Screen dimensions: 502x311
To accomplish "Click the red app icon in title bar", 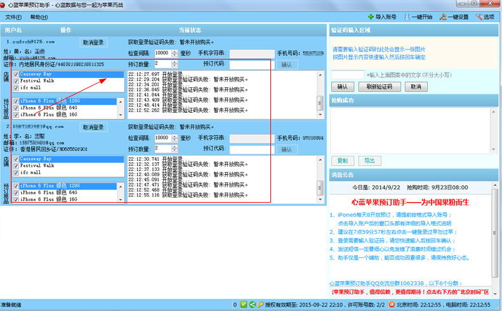I will tap(3, 5).
